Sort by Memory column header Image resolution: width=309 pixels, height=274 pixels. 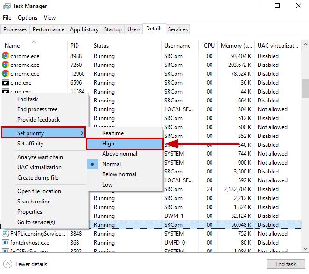click(237, 46)
